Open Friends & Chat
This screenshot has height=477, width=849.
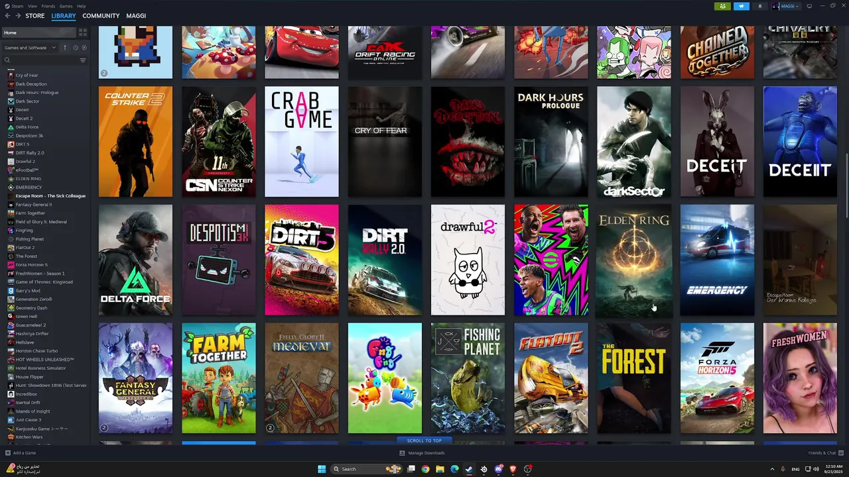click(826, 453)
